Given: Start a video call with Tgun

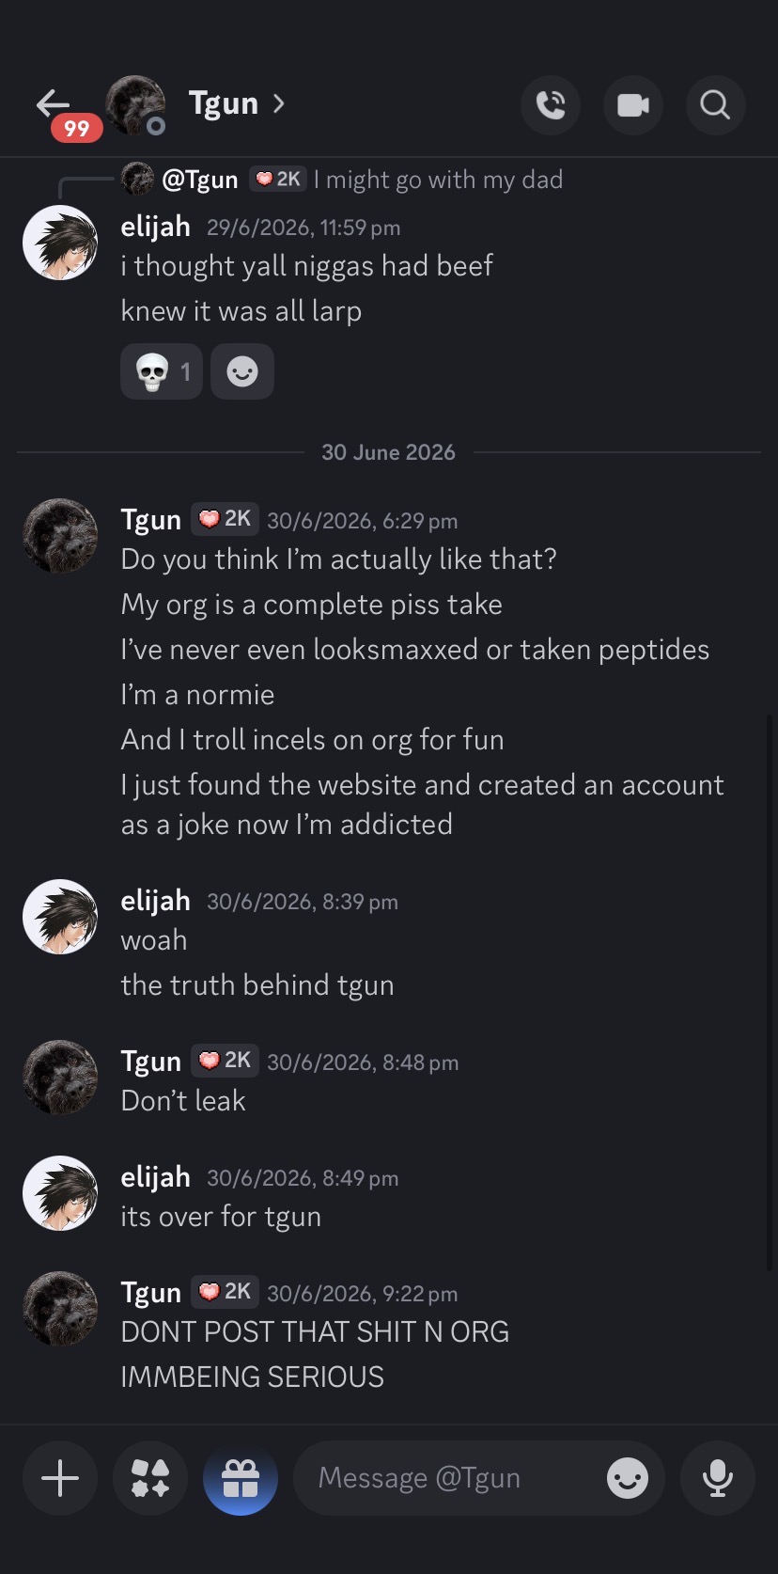Looking at the screenshot, I should pos(633,105).
